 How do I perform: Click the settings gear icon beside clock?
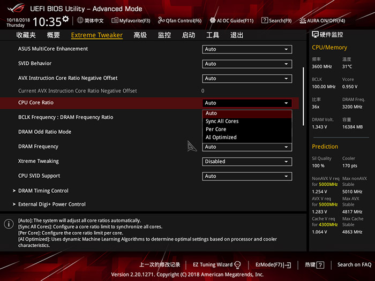tap(65, 19)
